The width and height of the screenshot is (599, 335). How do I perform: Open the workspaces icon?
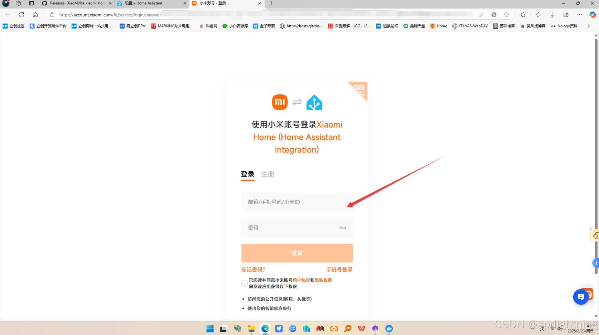click(18, 3)
